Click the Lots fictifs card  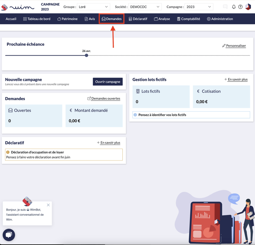161,96
